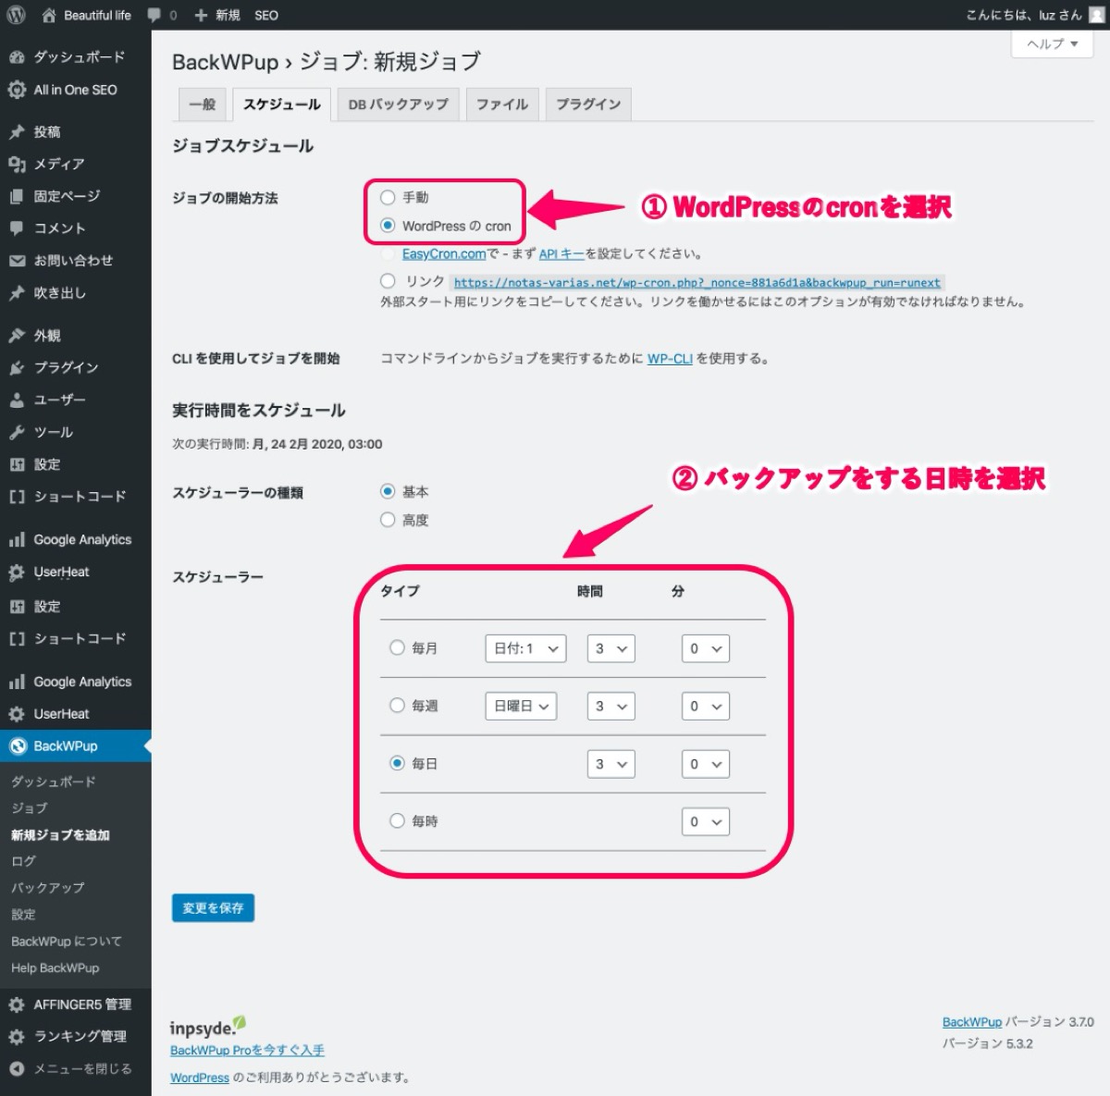Screen dimensions: 1110x1096
Task: Open お問い合わせ mail icon
Action: 17,261
